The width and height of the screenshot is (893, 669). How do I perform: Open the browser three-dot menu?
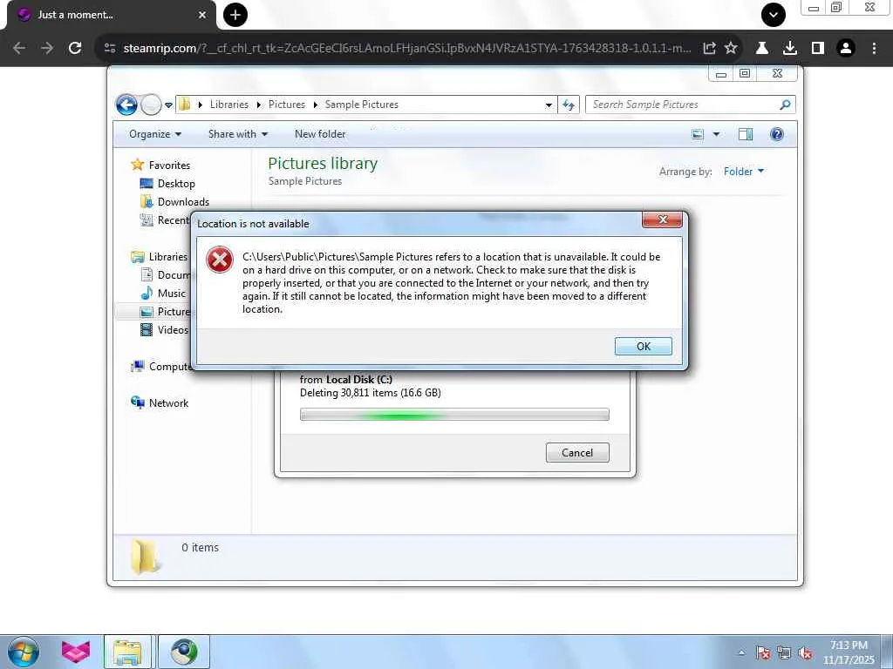(x=874, y=49)
